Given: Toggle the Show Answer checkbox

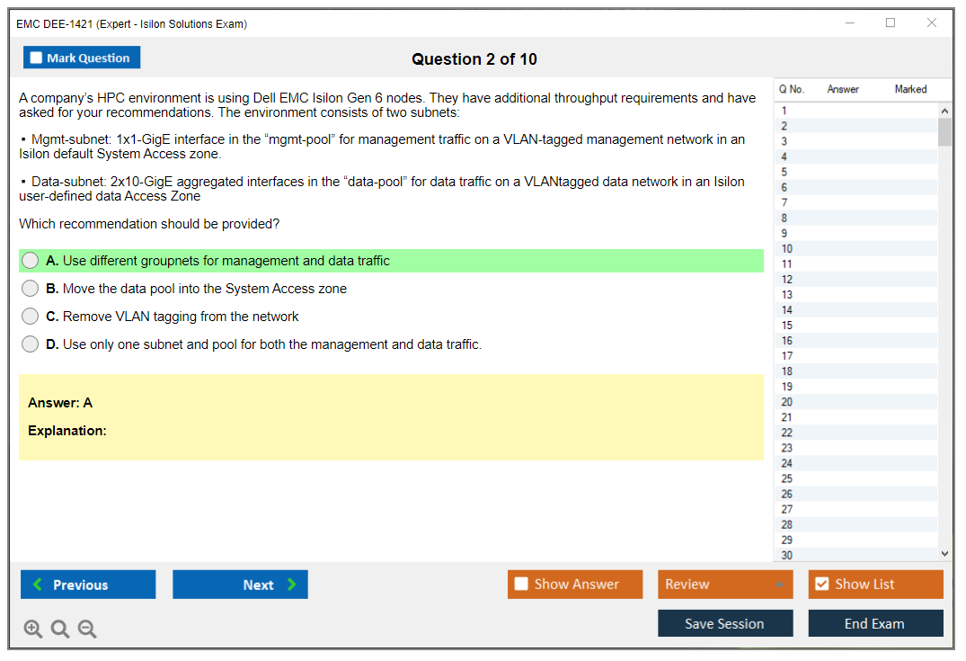Looking at the screenshot, I should [522, 585].
